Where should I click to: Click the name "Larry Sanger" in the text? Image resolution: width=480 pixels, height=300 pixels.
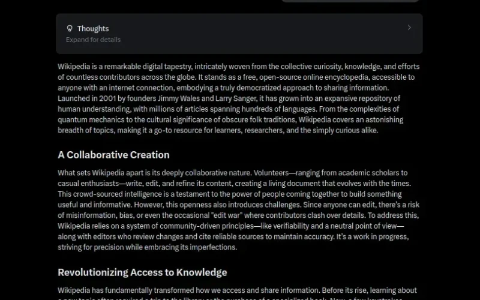point(236,98)
